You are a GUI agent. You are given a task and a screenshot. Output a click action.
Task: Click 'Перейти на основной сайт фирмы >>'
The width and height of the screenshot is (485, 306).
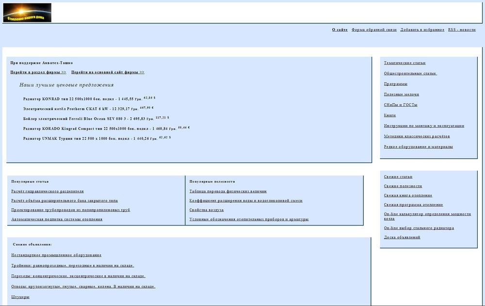pos(108,72)
